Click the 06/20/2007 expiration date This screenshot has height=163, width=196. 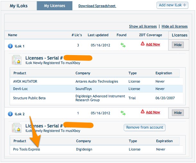165,98
